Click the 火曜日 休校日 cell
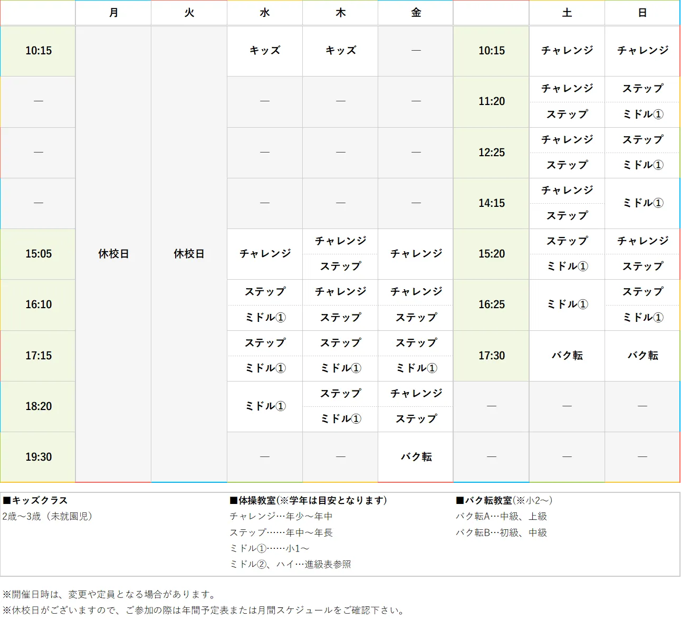The width and height of the screenshot is (681, 619). 188,254
